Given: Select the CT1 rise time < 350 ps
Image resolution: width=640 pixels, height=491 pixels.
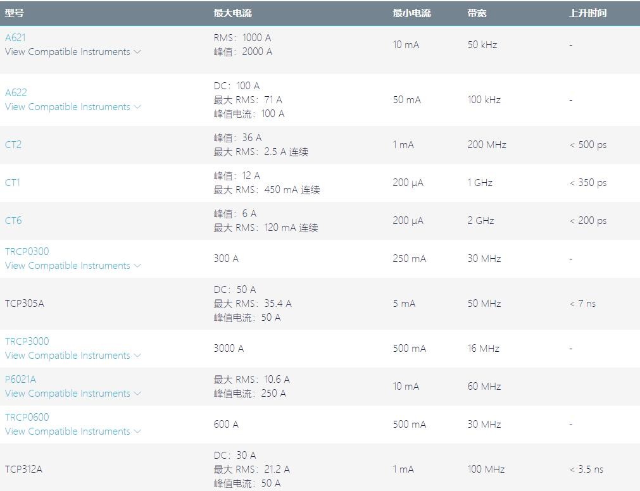Looking at the screenshot, I should (587, 183).
